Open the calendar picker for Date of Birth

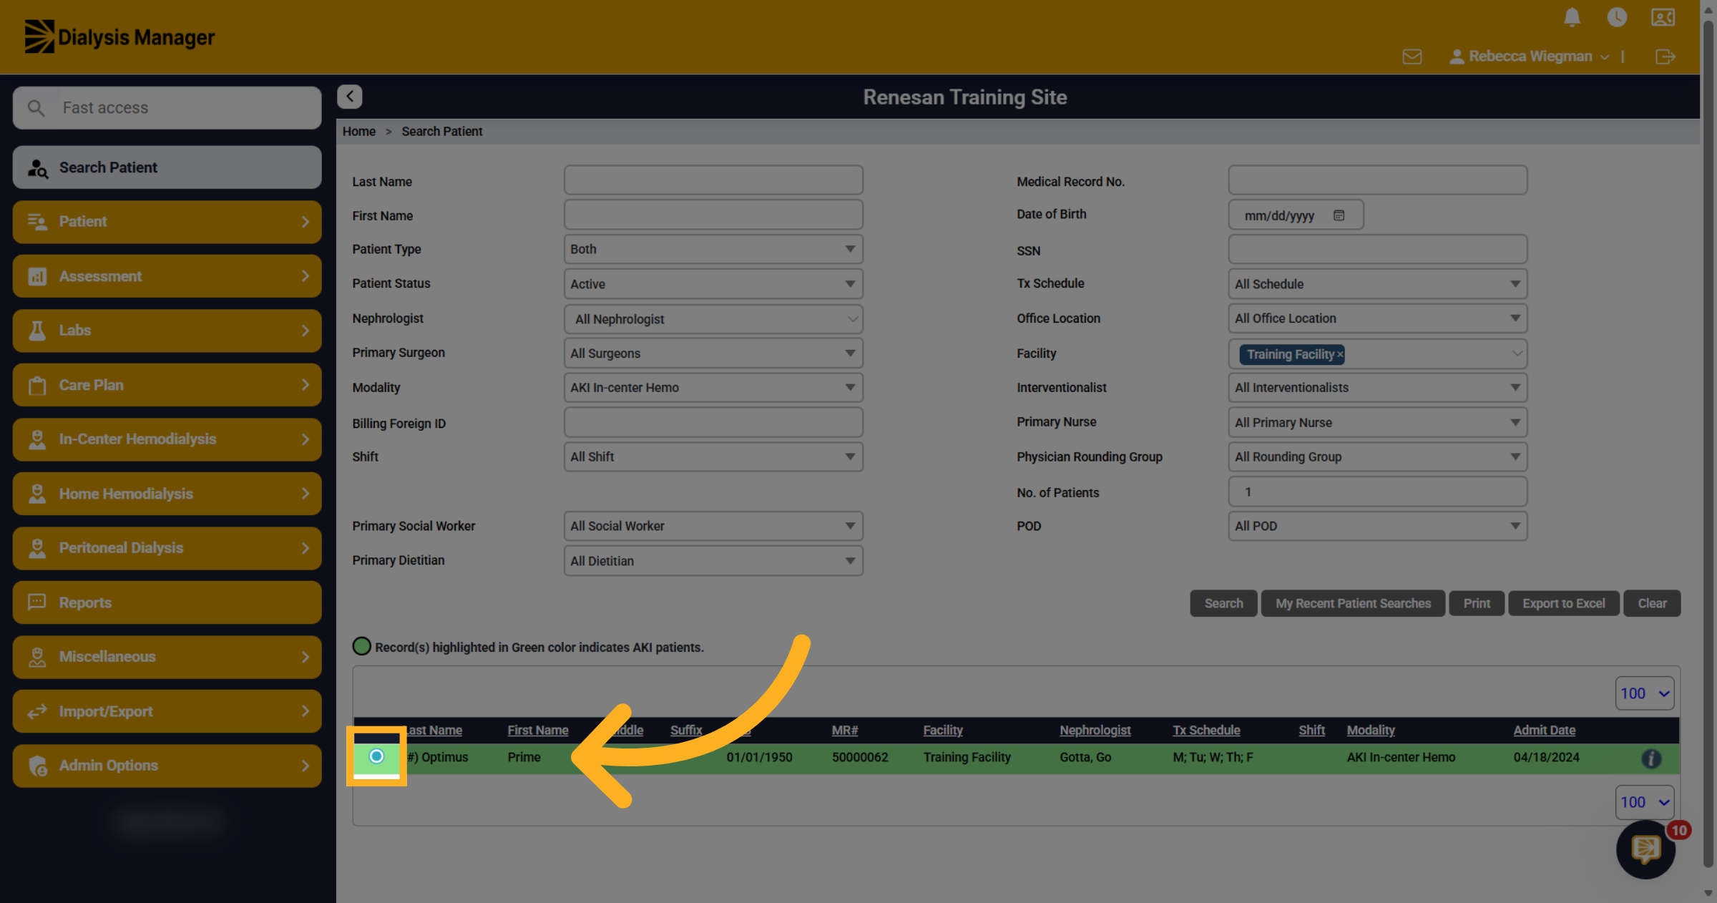[1339, 215]
